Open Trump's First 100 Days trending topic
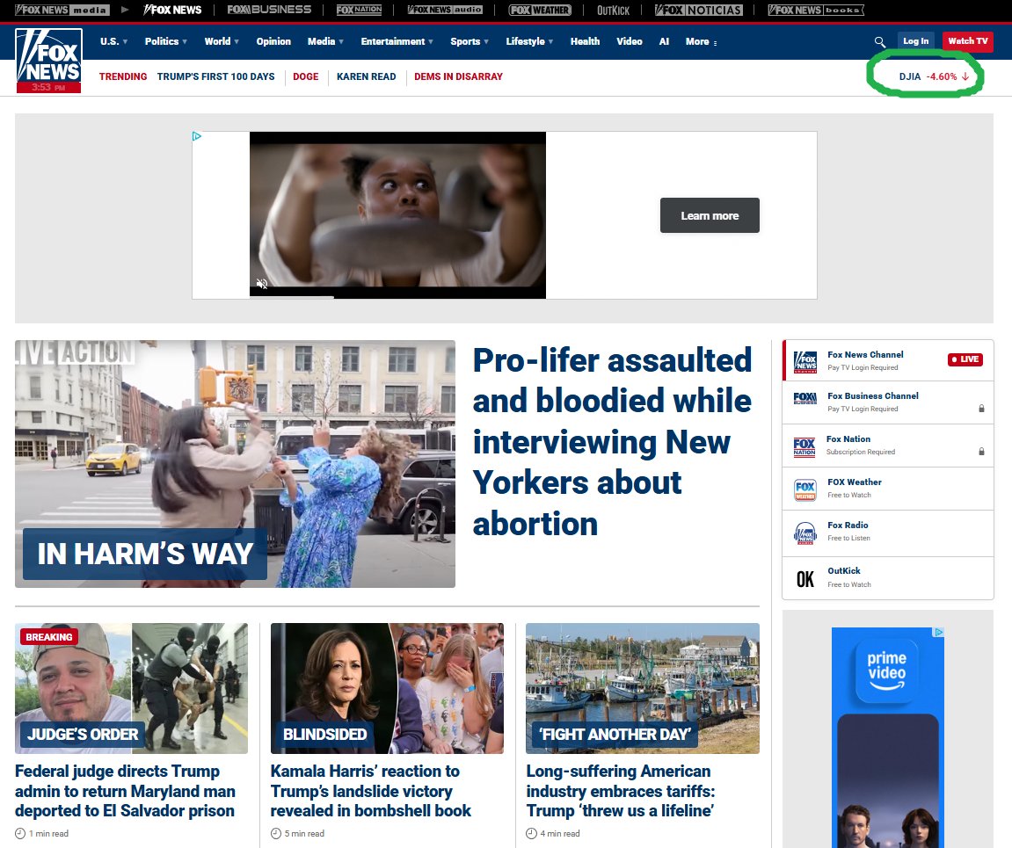 215,76
